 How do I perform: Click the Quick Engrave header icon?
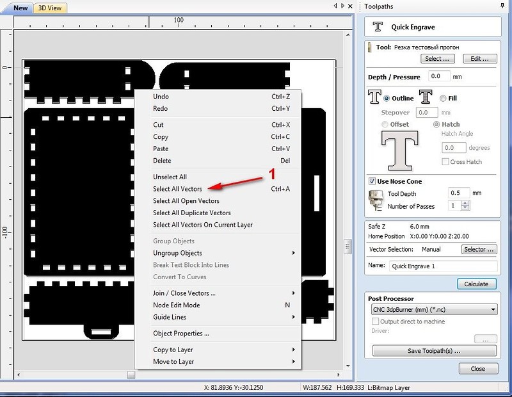(378, 28)
